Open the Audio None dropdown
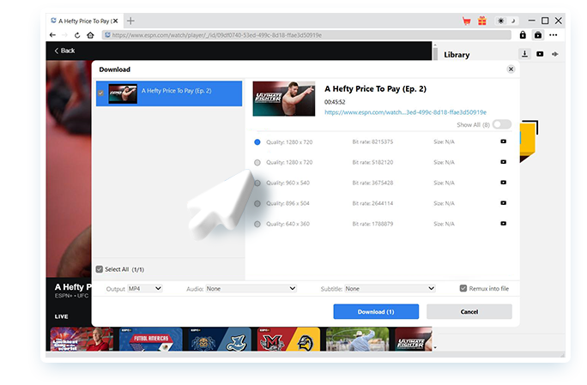Image resolution: width=587 pixels, height=385 pixels. coord(251,288)
